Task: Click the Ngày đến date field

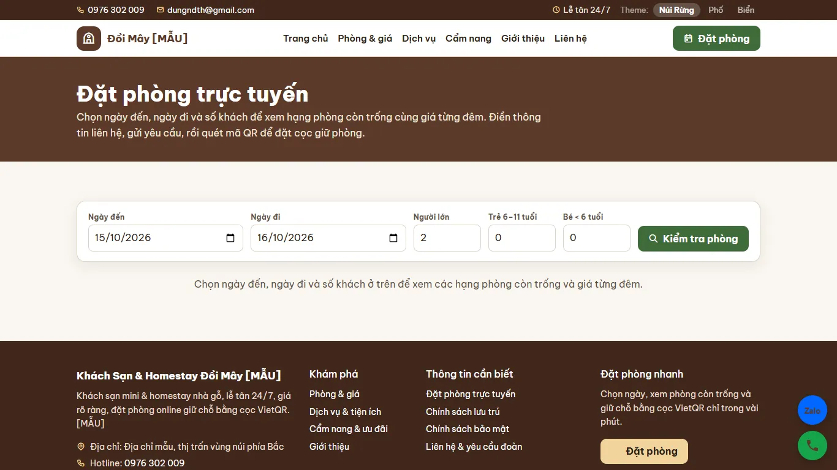Action: pyautogui.click(x=165, y=238)
